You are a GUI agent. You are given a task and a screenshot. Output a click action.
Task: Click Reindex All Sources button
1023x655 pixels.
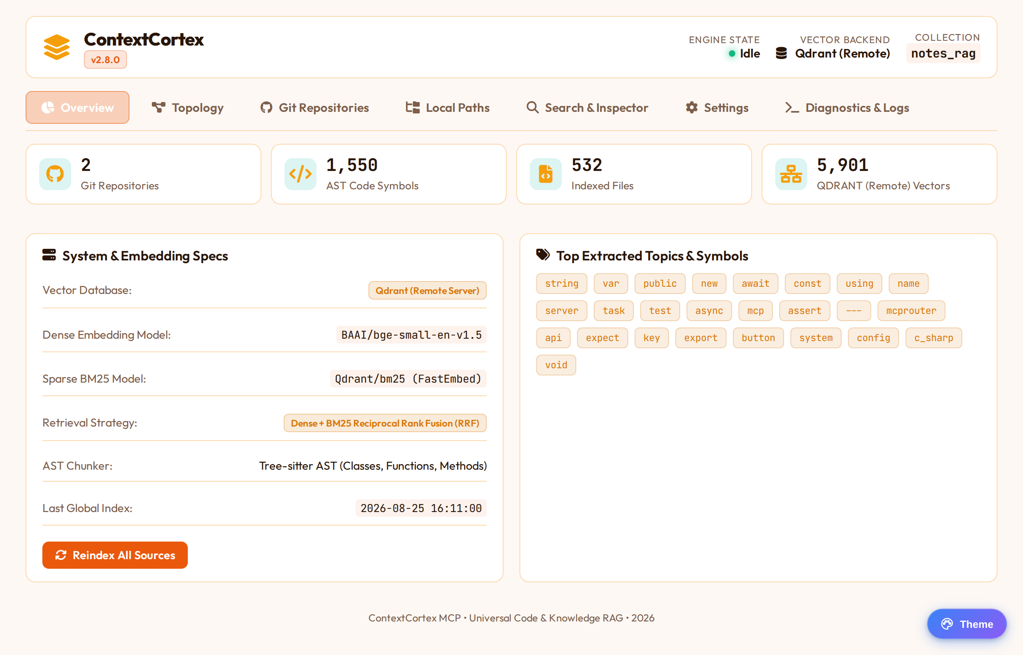pos(115,555)
